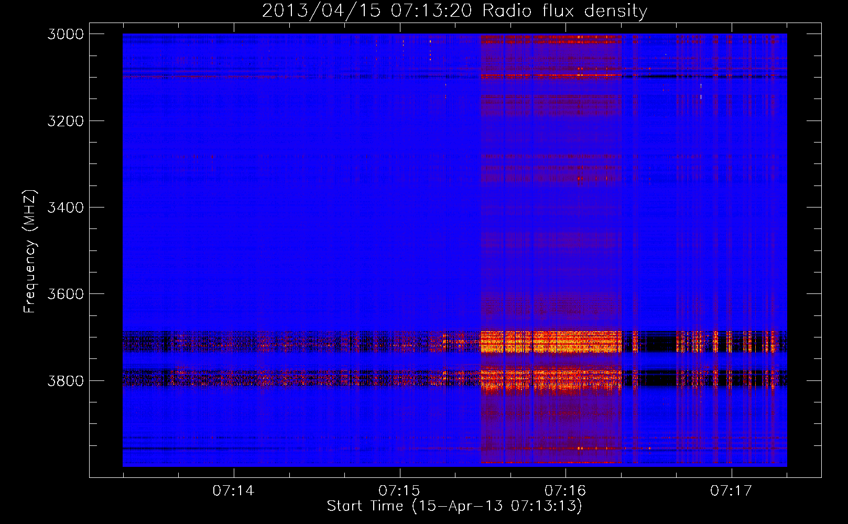Click the "Frequency (MHZ)" y-axis label
The height and width of the screenshot is (524, 848).
(30, 252)
